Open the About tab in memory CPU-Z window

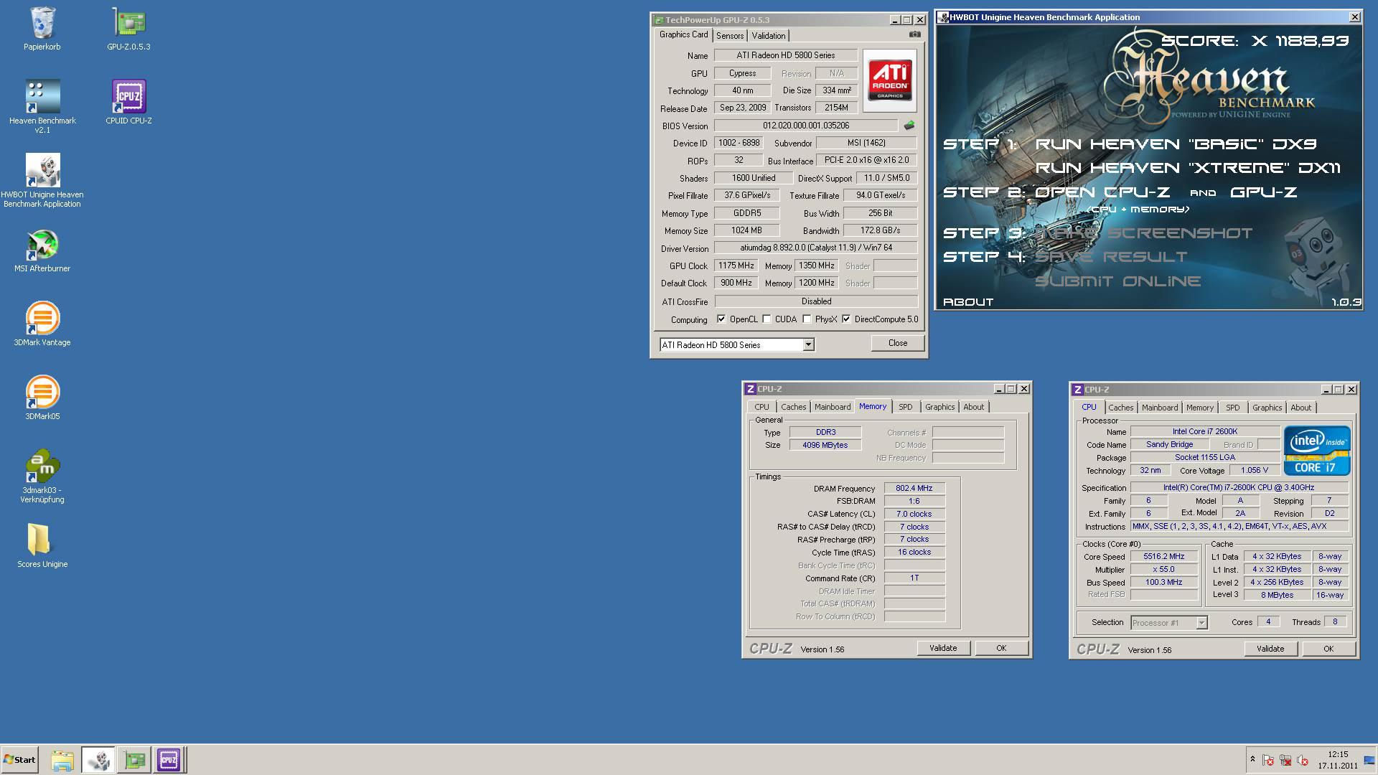974,407
